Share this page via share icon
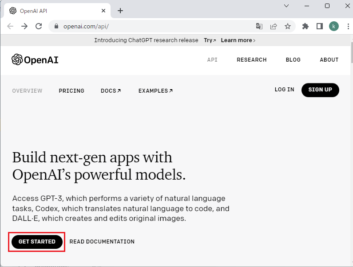This screenshot has width=353, height=267. pyautogui.click(x=274, y=26)
